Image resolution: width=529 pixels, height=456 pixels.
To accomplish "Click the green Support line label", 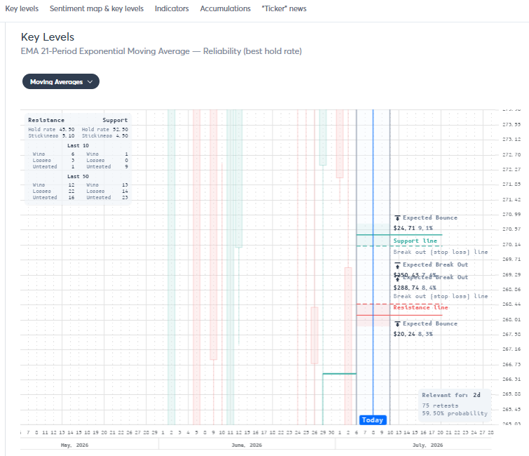I will (415, 241).
